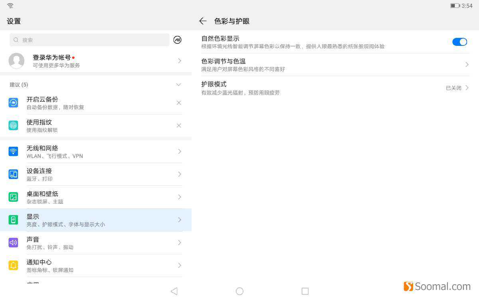Tap the 桌面和壁纸 wallpaper icon

[x=13, y=197]
